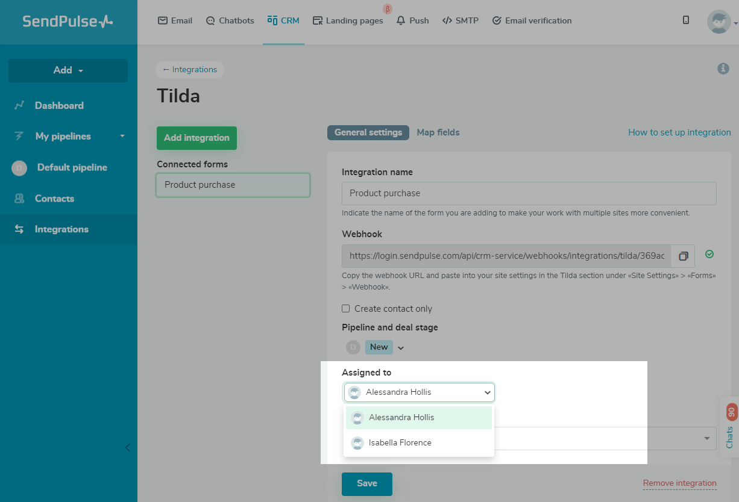Collapse the sidebar with left arrow
The image size is (739, 502).
(127, 447)
